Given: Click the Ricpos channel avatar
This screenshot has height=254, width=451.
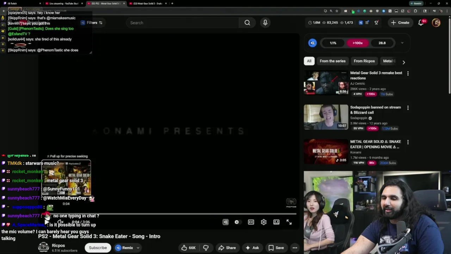Looking at the screenshot, I should (44, 248).
